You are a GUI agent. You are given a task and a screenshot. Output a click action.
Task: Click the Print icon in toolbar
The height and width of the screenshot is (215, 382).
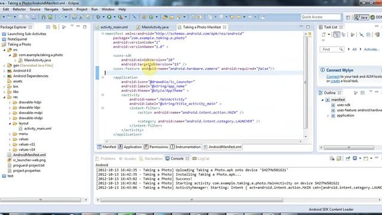pyautogui.click(x=33, y=17)
